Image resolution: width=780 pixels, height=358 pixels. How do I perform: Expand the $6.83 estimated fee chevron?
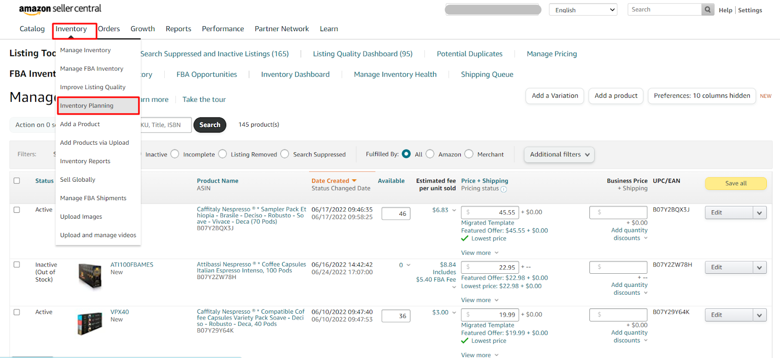[x=454, y=210]
